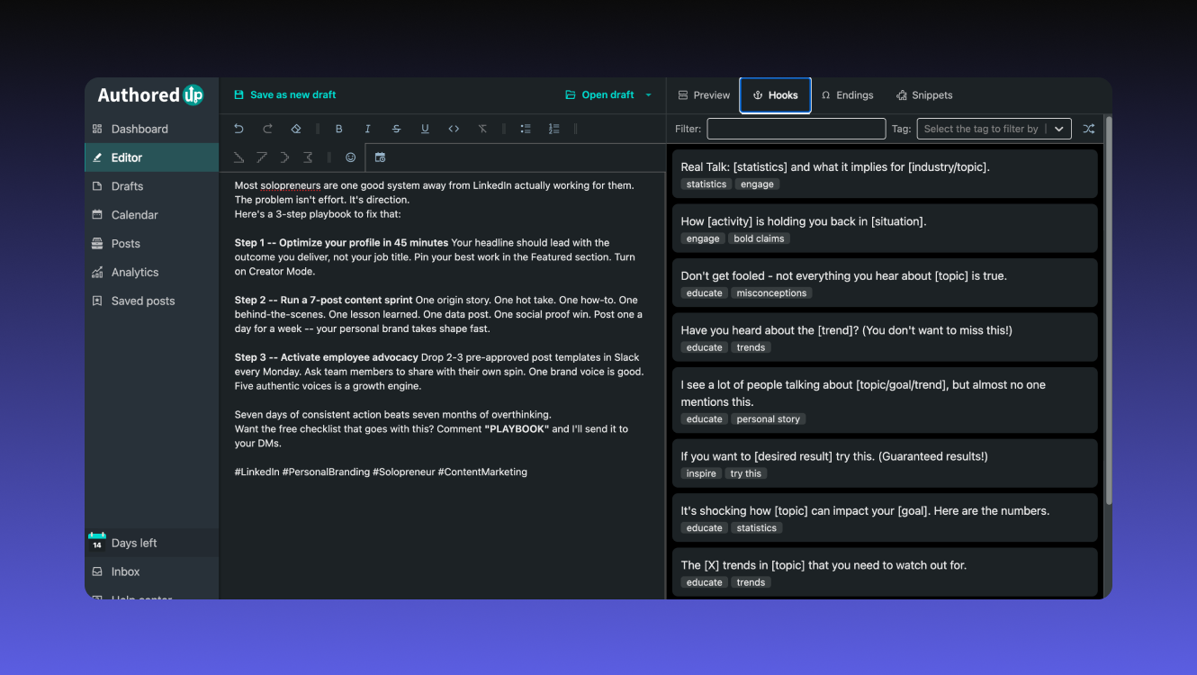Go to Calendar in the sidebar
Screen dimensions: 1197x675
tap(151, 215)
